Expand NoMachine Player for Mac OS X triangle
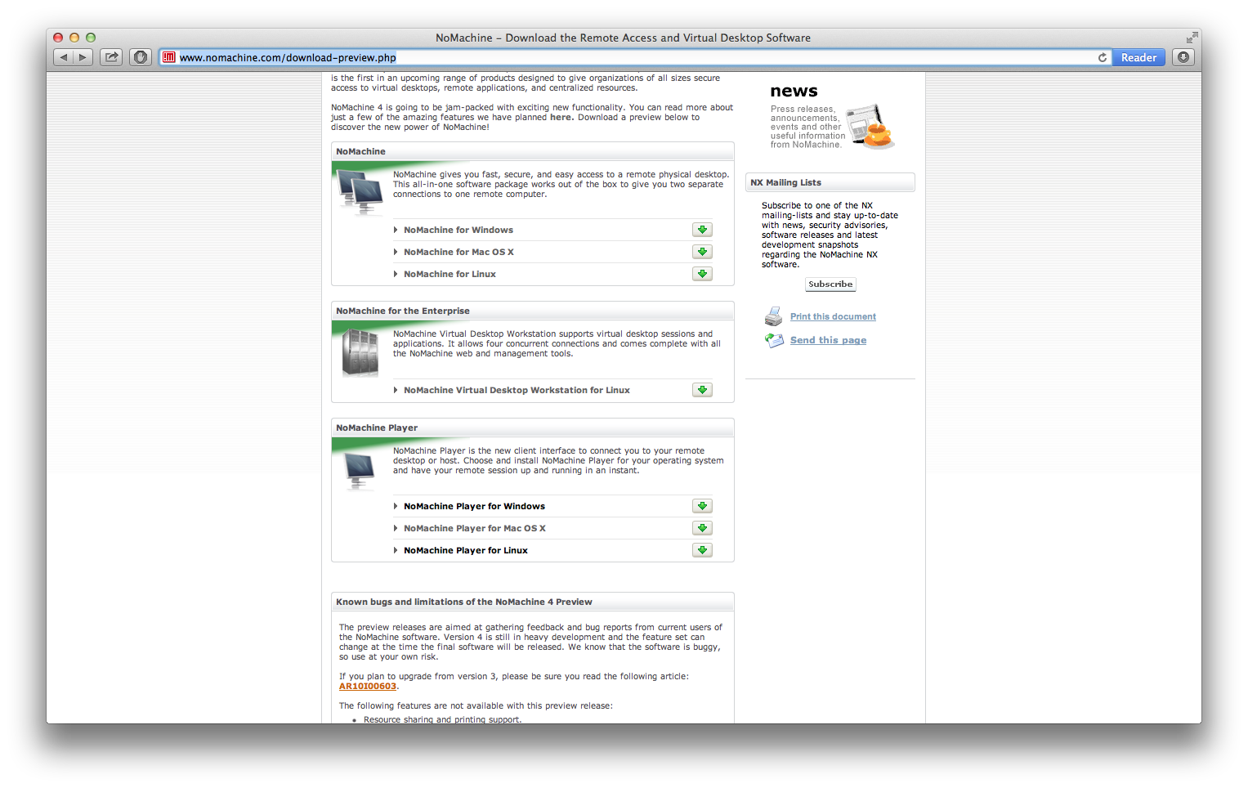This screenshot has width=1248, height=788. point(396,528)
